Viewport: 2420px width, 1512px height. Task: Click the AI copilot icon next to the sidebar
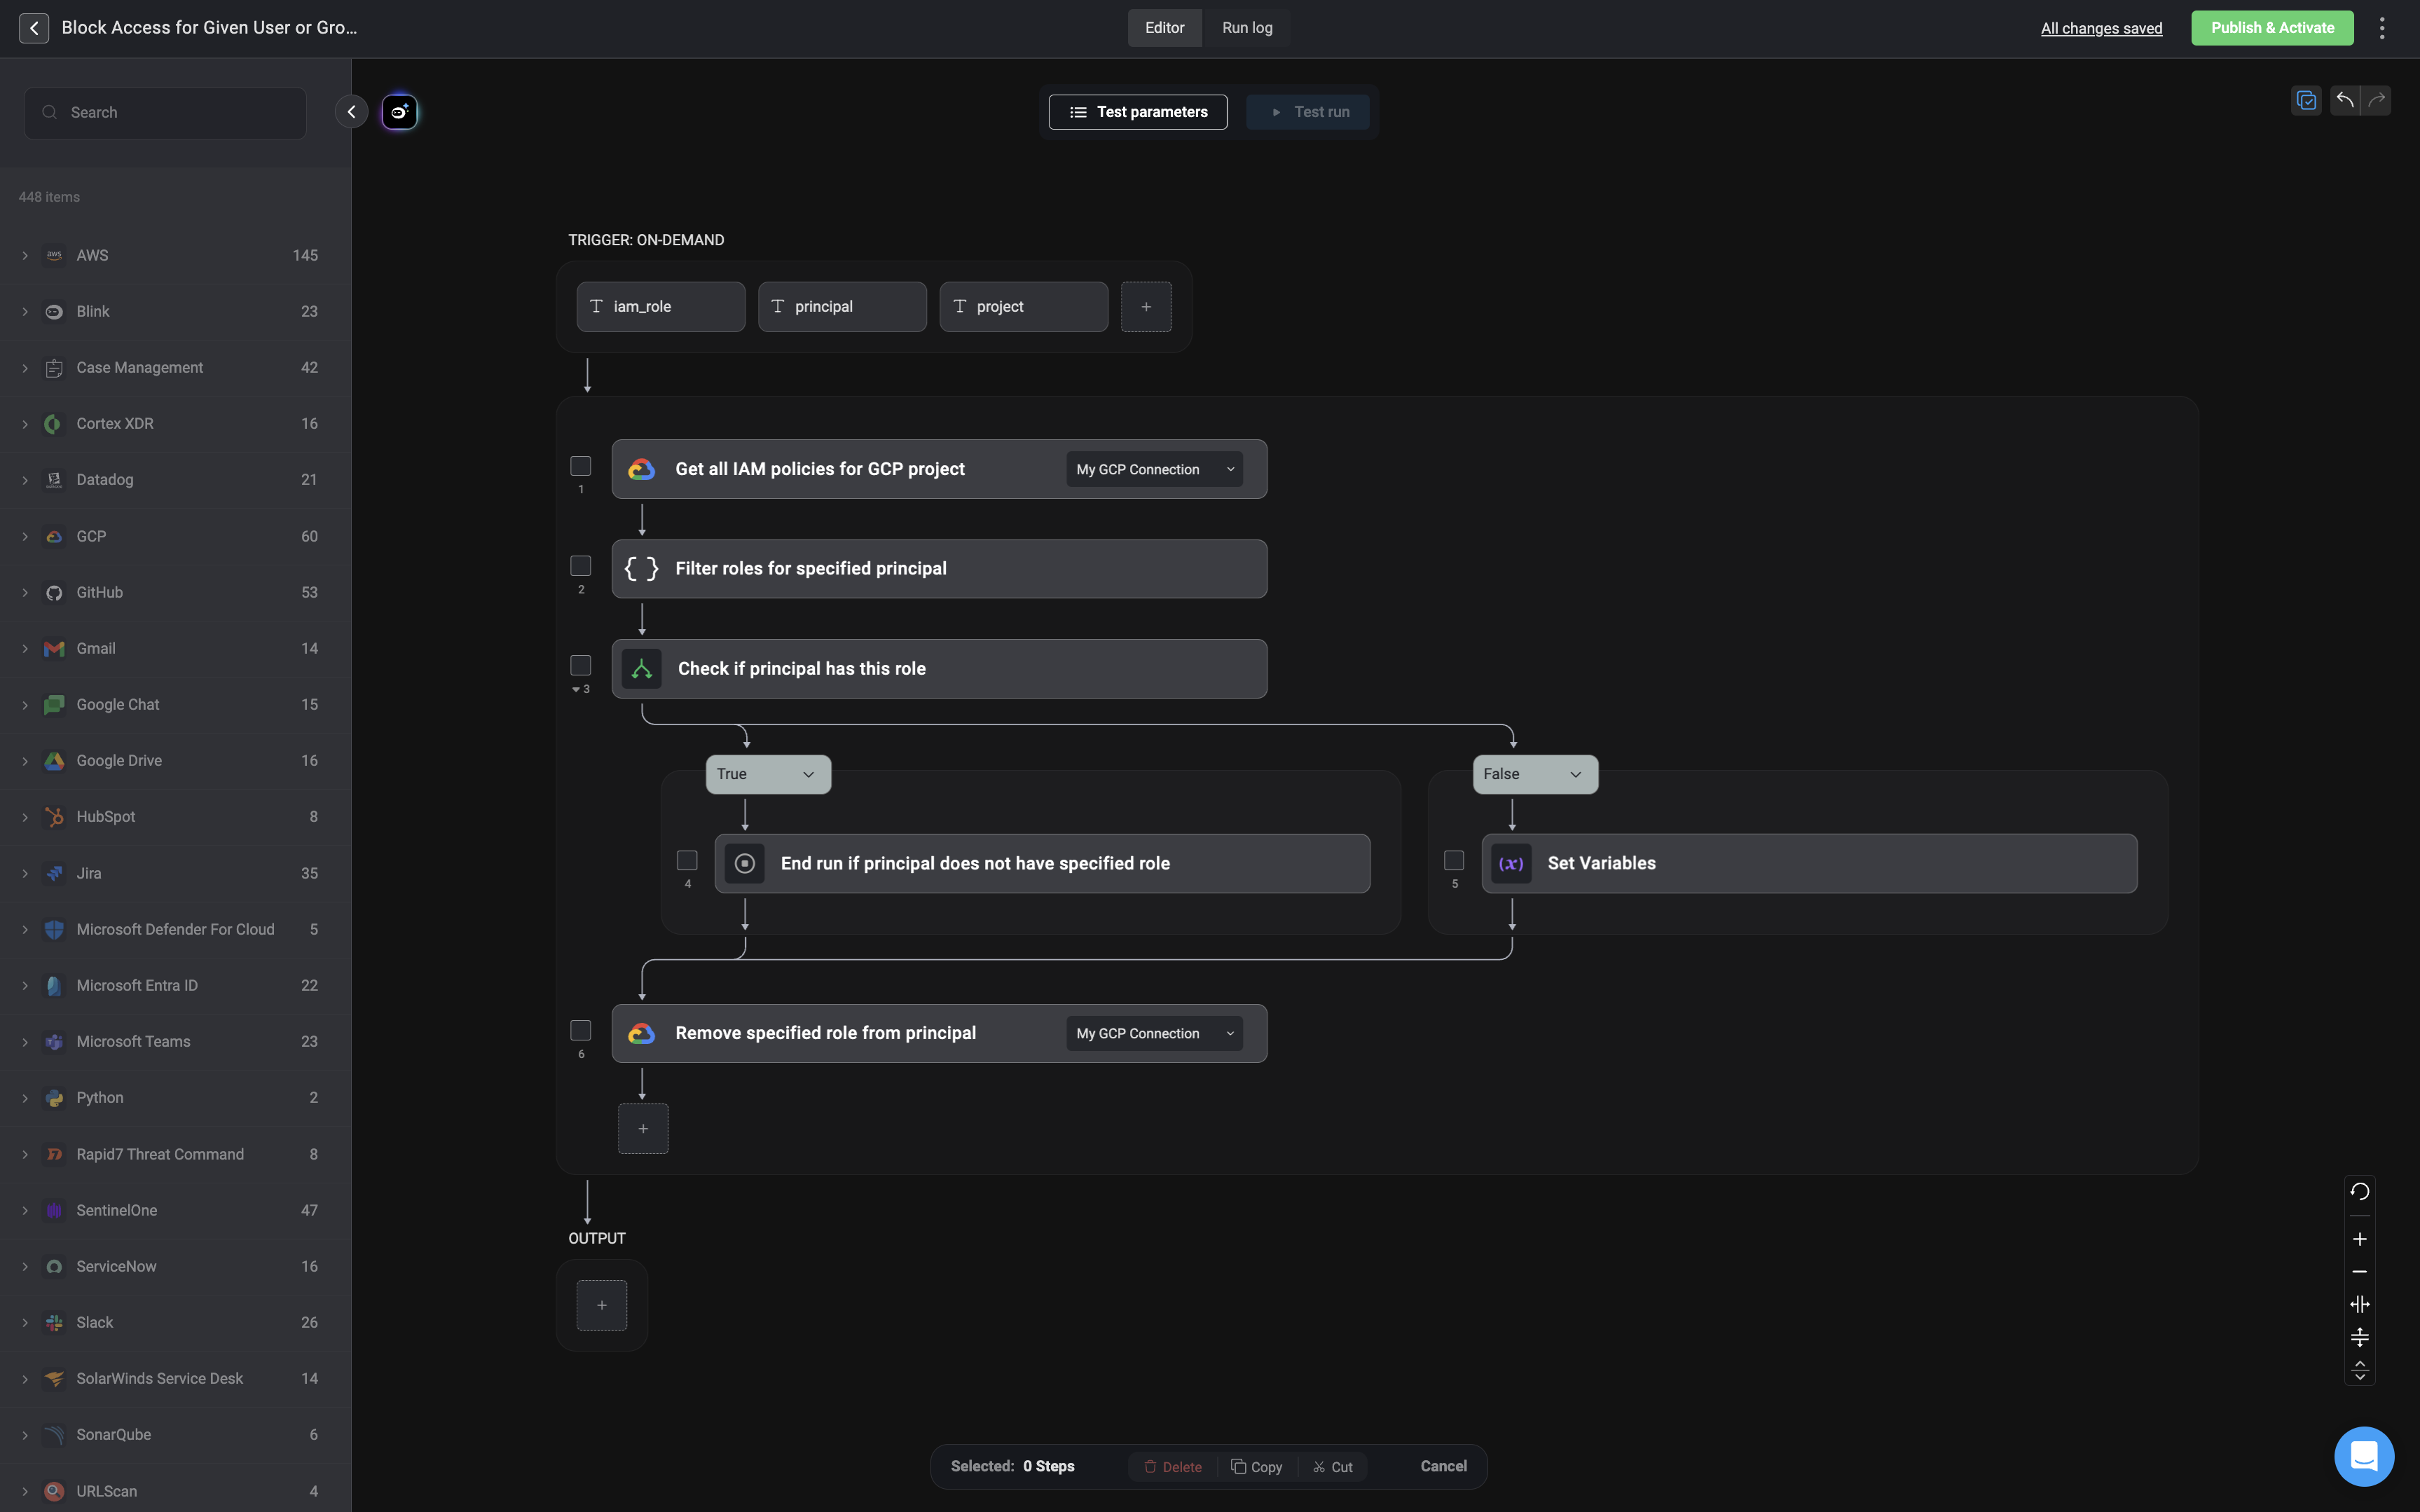pos(399,112)
